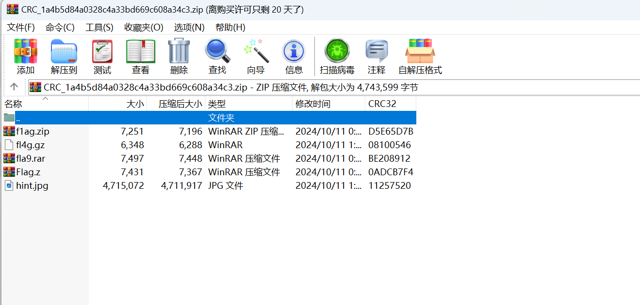Click the plain WinRAR type cell
Screen dimensions: 640x305
(225, 145)
